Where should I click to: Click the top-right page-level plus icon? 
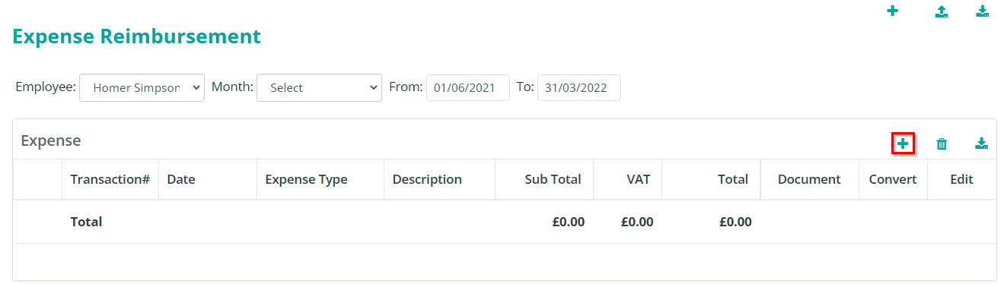coord(893,11)
